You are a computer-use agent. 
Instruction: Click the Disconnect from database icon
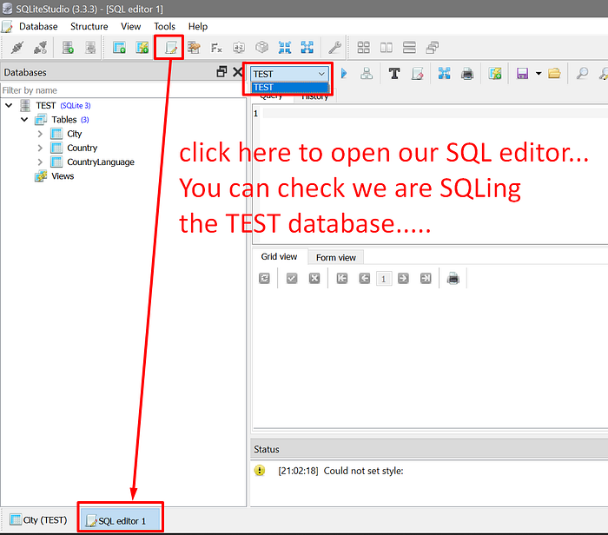40,48
